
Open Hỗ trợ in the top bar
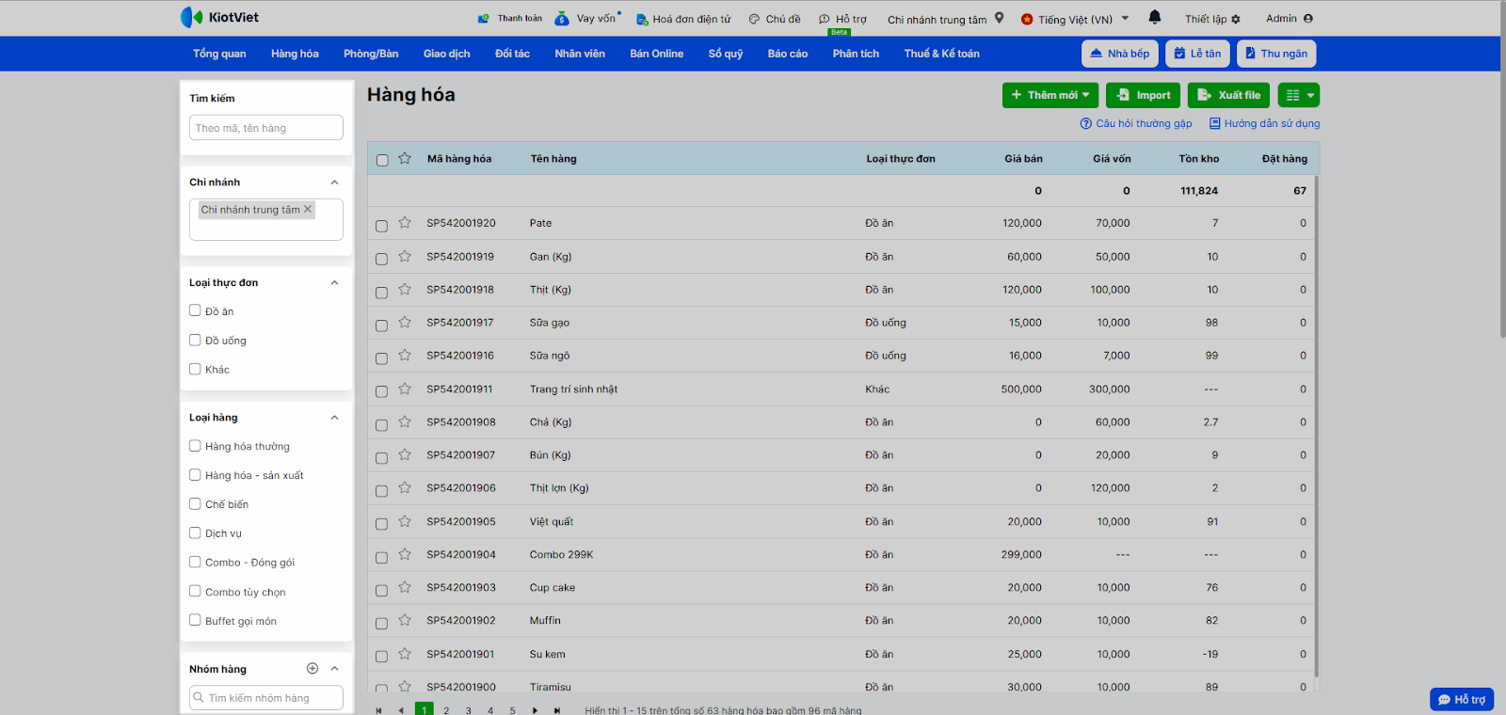(842, 19)
